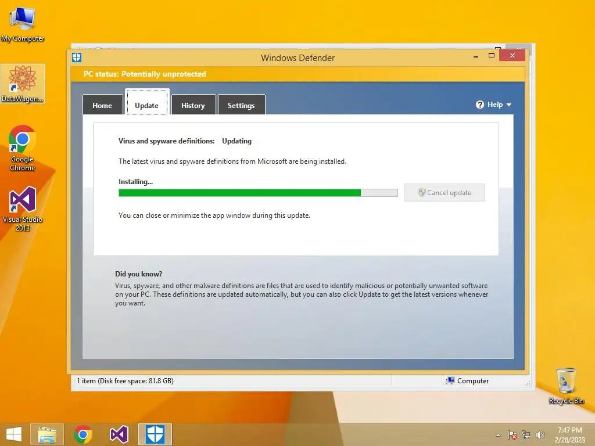
Task: Click the Computer label in Explorer status bar
Action: [473, 381]
